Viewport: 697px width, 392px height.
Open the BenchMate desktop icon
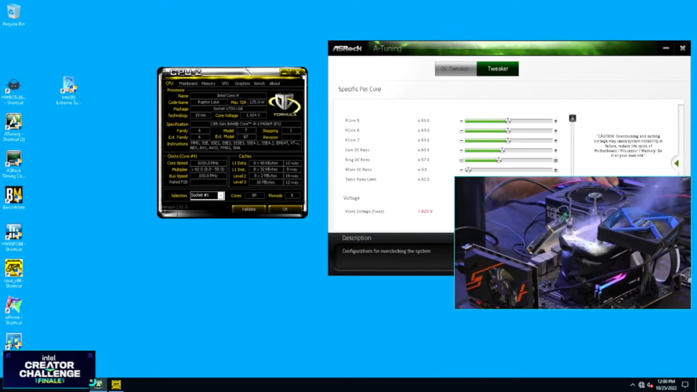14,198
